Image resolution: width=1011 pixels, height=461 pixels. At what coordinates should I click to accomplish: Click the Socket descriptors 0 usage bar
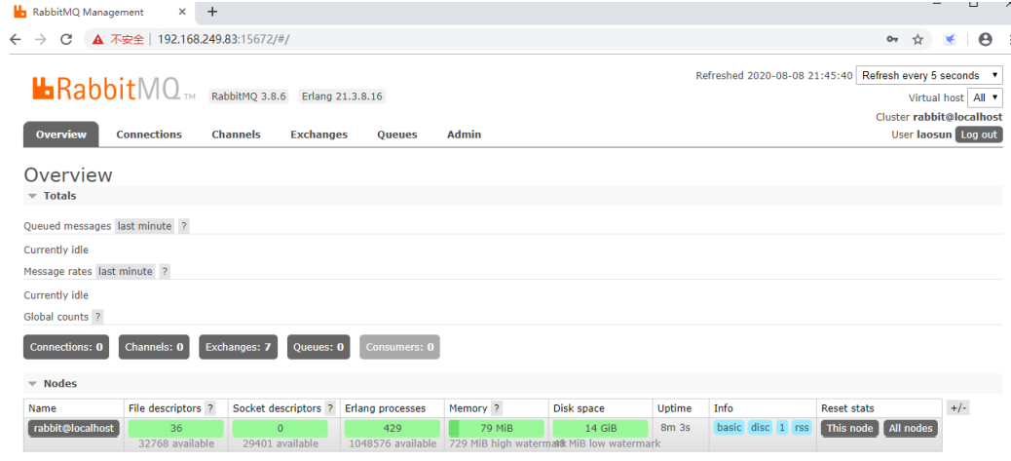[280, 428]
